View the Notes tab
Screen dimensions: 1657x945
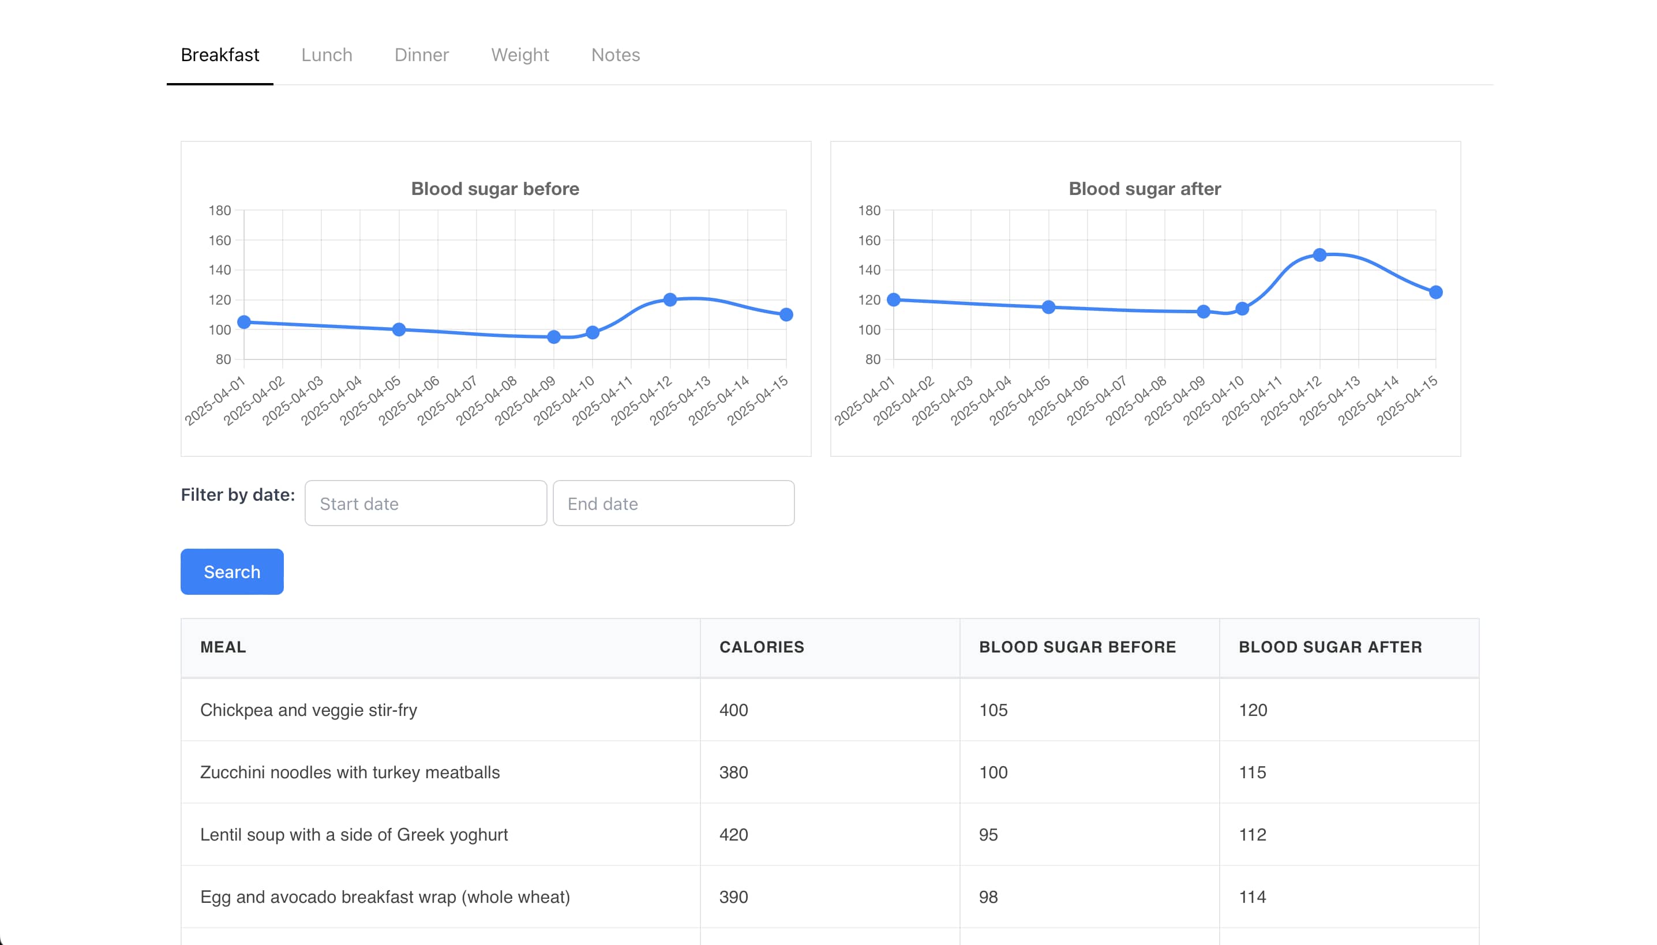[614, 55]
